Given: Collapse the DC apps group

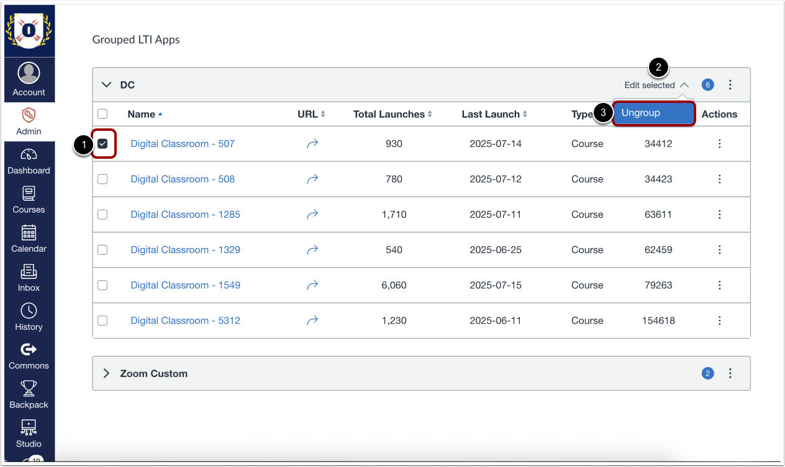Looking at the screenshot, I should point(106,84).
